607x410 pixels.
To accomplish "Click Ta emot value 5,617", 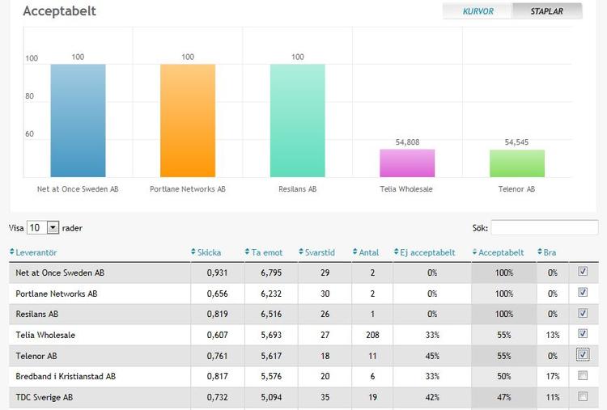I will click(271, 356).
